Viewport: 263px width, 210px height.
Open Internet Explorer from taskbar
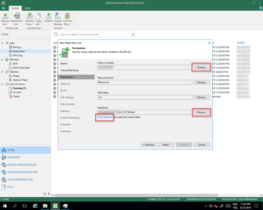35,206
